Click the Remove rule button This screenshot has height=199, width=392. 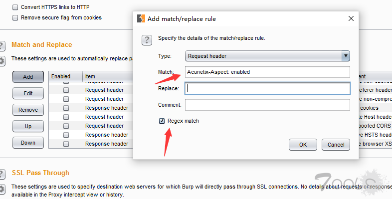tap(28, 110)
